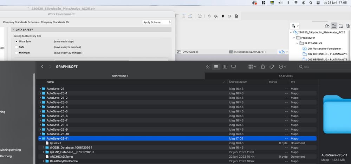Screen dimensions: 351x164
Task: Open Navigator View Map tab icon
Action: (x=334, y=26)
